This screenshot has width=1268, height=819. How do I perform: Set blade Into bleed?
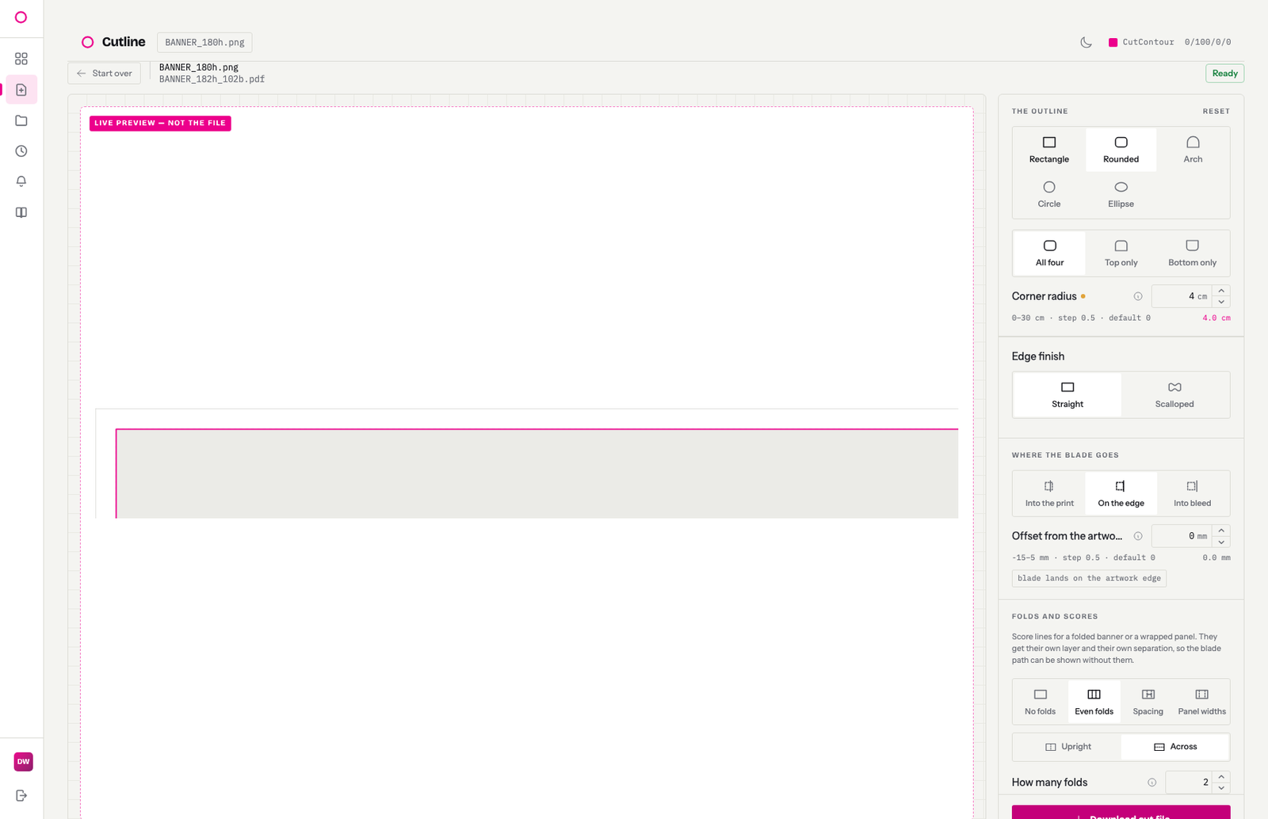coord(1193,493)
